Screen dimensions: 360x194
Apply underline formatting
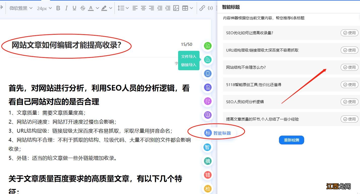74,8
